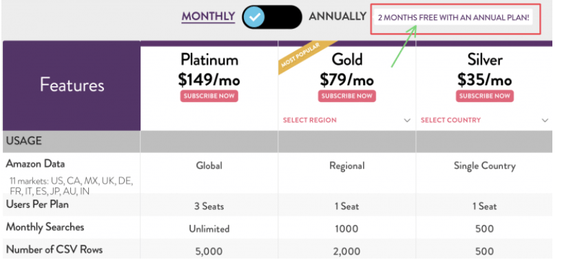Click the chevron beside Select Country
The height and width of the screenshot is (271, 562).
point(545,121)
